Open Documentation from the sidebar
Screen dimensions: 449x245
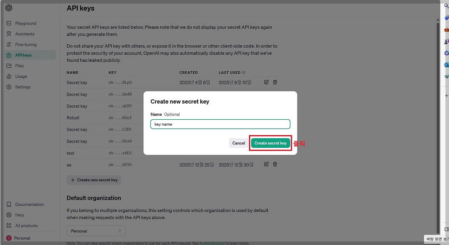pos(30,204)
